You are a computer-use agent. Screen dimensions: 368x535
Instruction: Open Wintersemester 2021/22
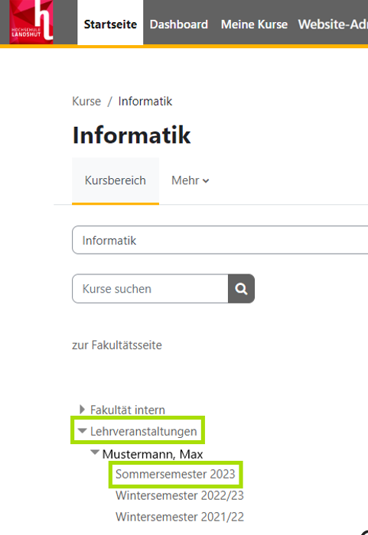[x=180, y=517]
